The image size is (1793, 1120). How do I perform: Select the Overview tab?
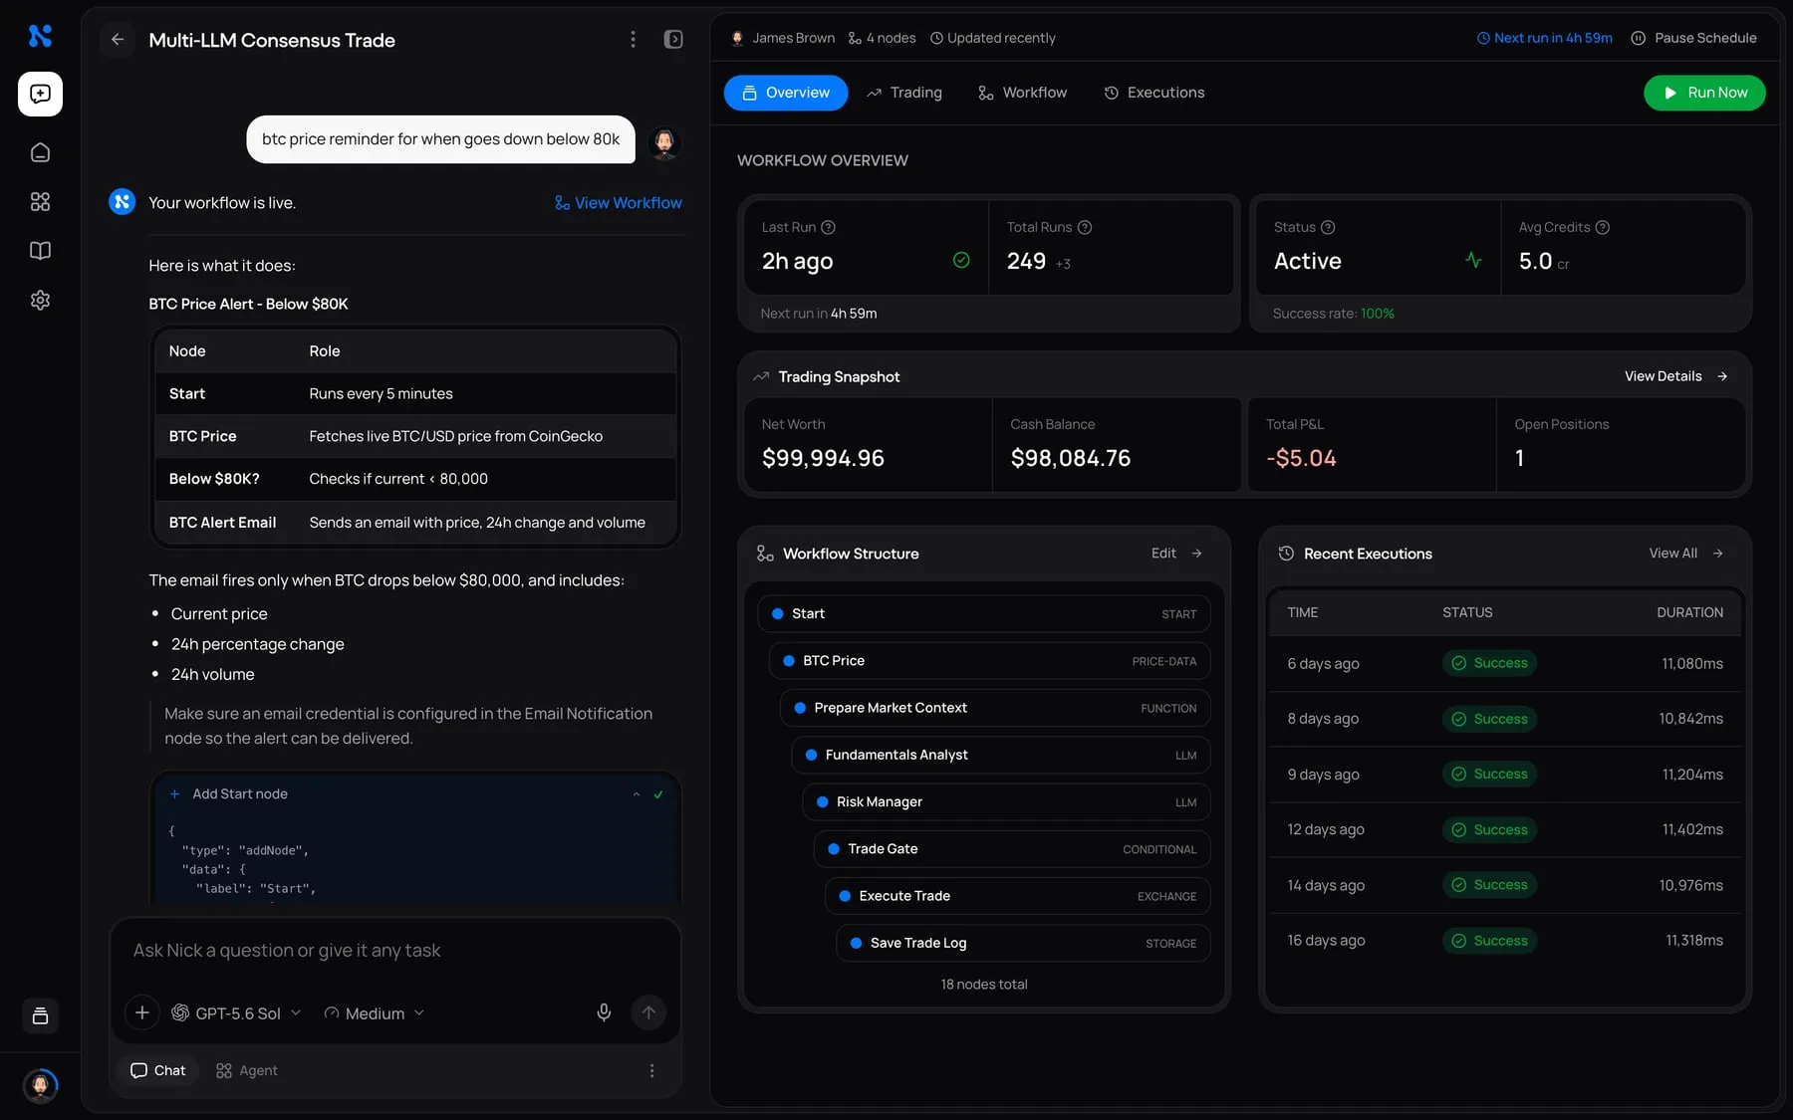[x=786, y=93]
